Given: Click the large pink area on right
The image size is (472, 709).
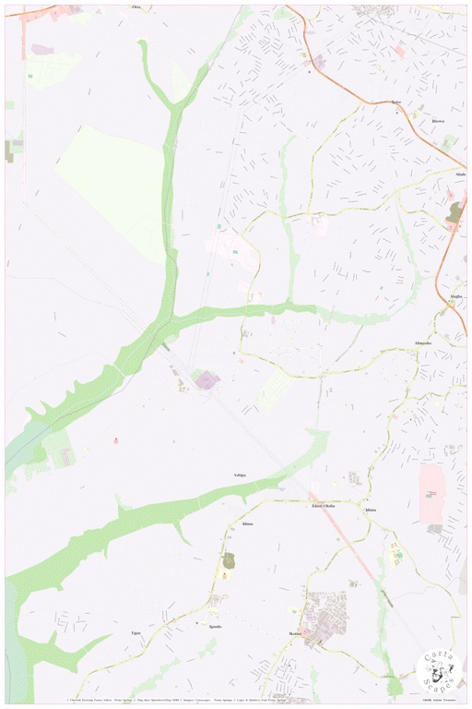Looking at the screenshot, I should coord(432,493).
